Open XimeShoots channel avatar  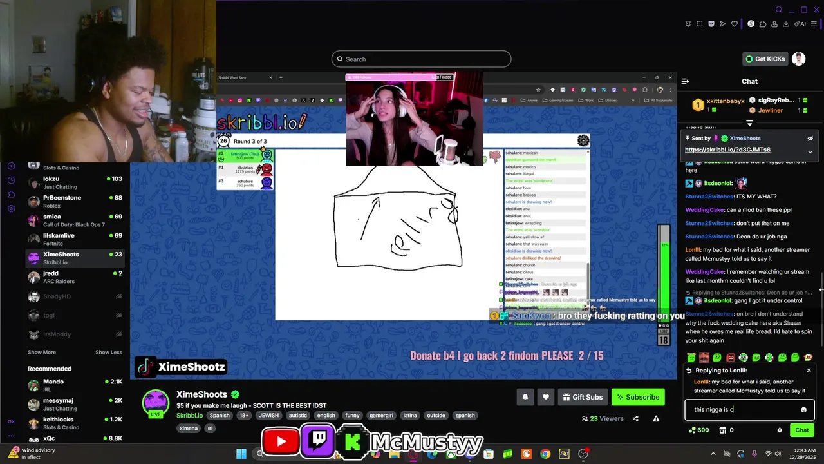pyautogui.click(x=156, y=403)
